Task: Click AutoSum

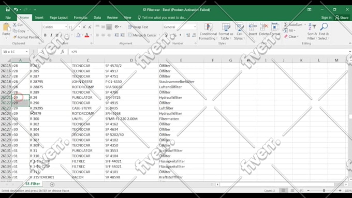Action: pyautogui.click(x=293, y=24)
